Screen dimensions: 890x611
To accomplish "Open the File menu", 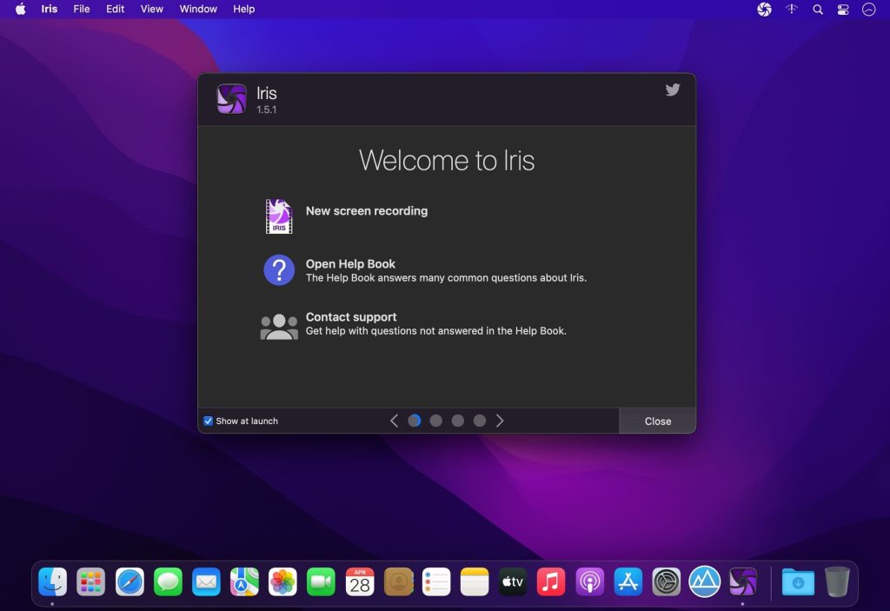I will click(82, 9).
